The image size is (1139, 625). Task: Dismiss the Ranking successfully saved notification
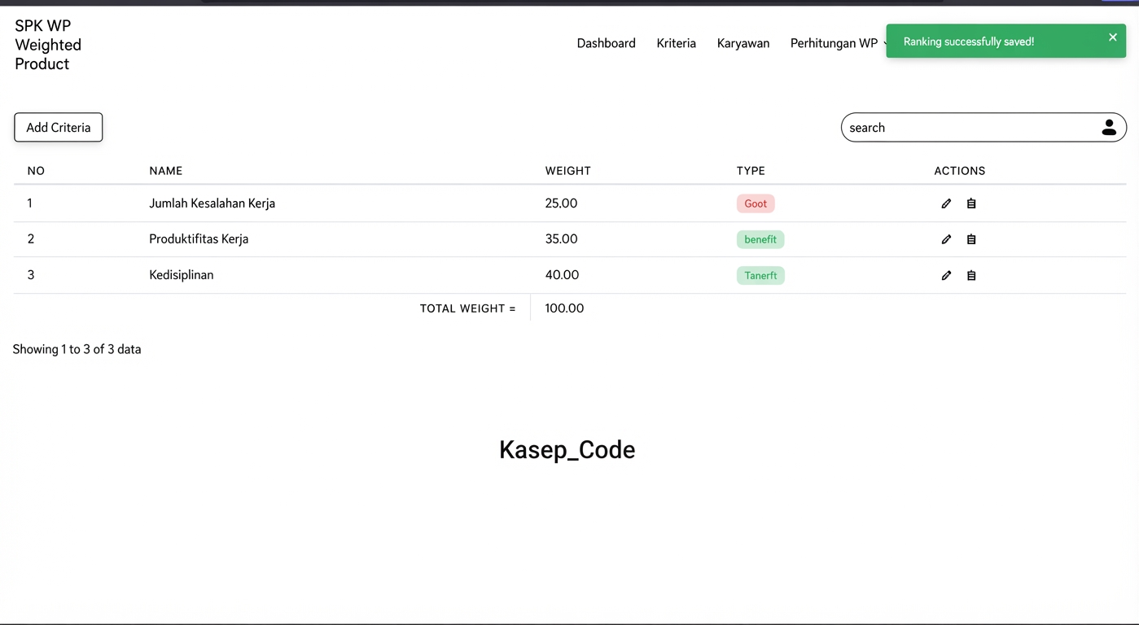(1113, 37)
